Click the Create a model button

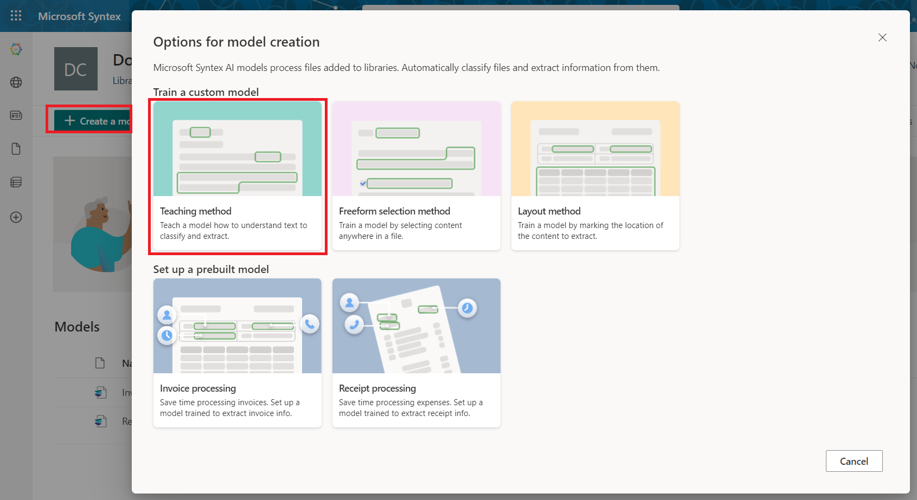[93, 121]
